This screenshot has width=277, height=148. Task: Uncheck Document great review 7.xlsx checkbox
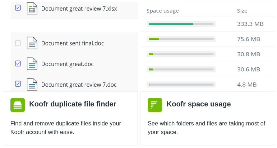point(18,8)
